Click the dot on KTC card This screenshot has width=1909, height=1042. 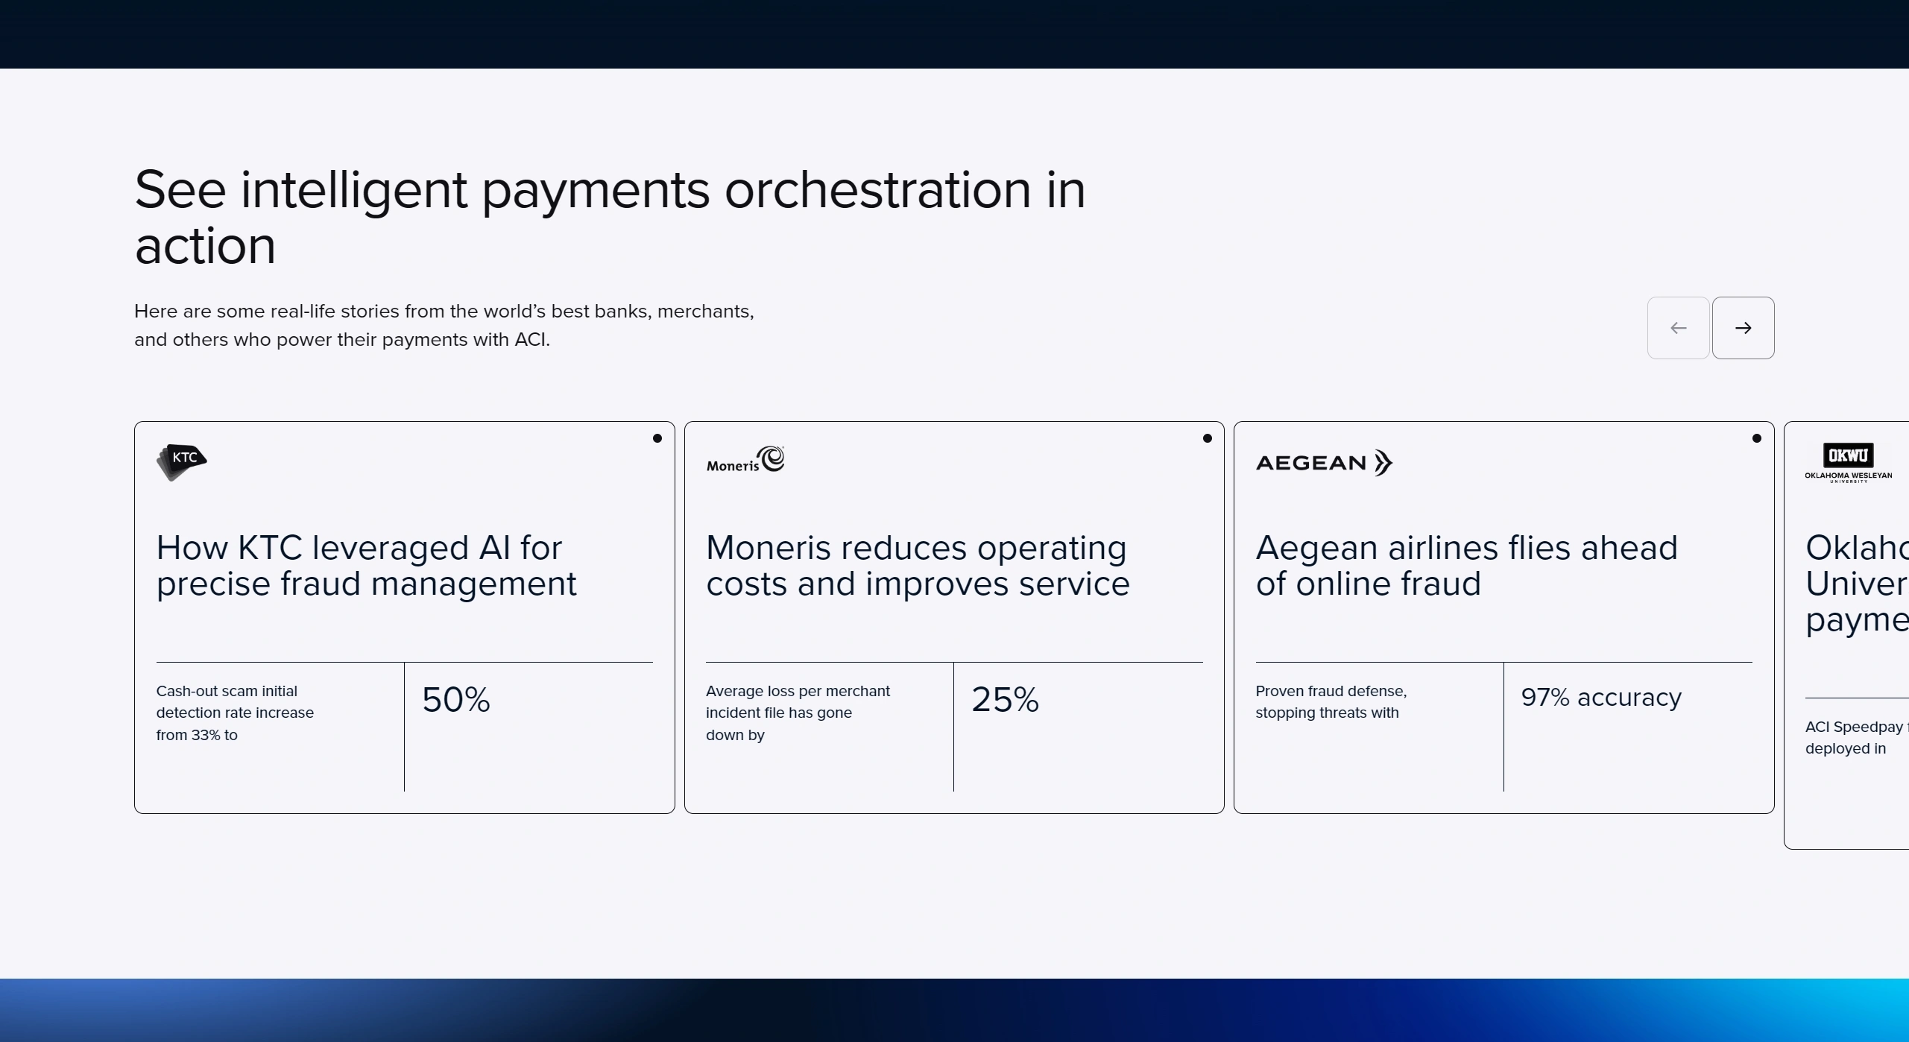pyautogui.click(x=657, y=438)
